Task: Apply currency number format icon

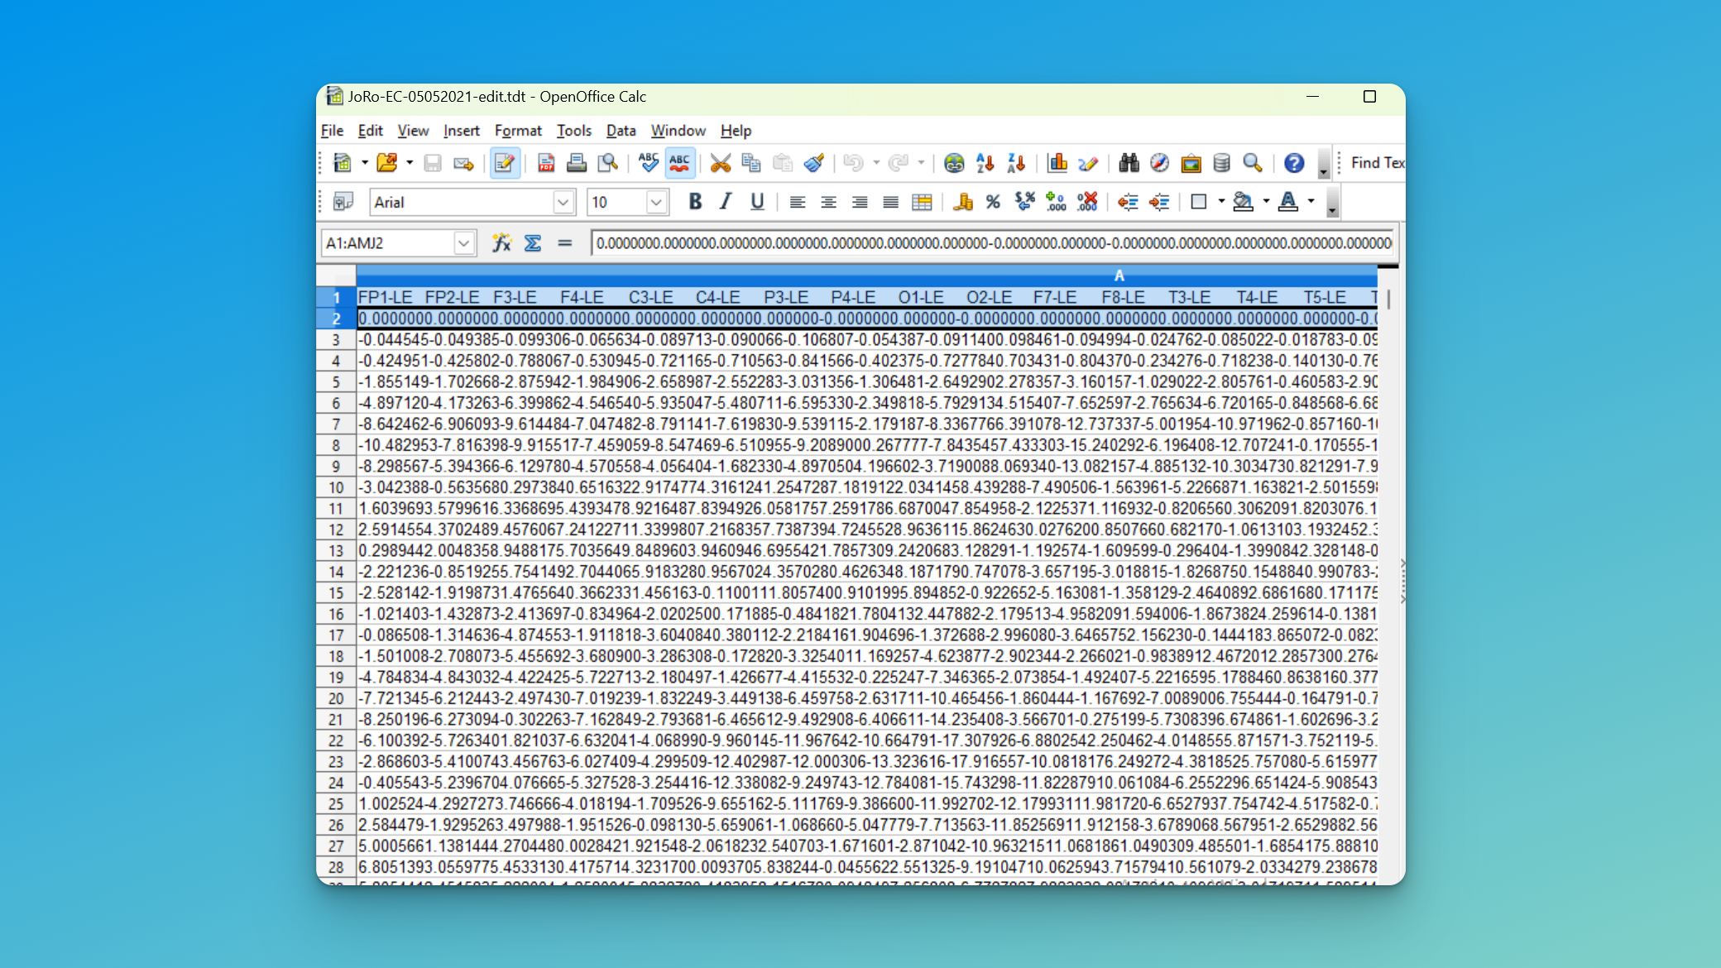Action: coord(962,202)
